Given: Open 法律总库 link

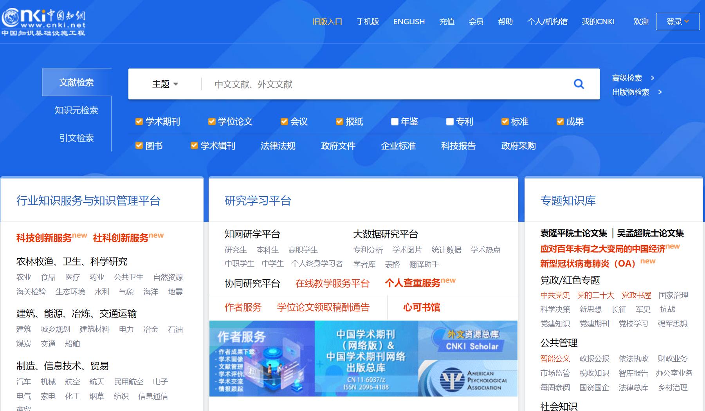Looking at the screenshot, I should click(633, 388).
